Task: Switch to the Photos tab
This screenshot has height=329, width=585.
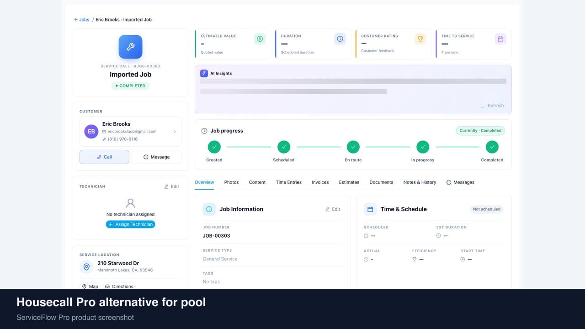Action: [231, 182]
